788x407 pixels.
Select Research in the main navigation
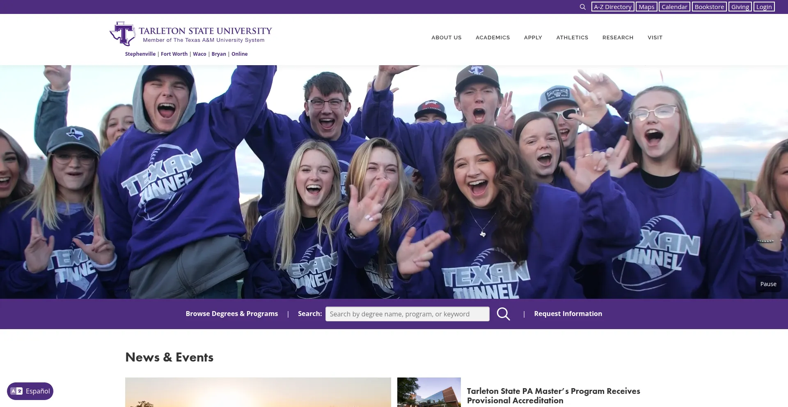click(x=618, y=37)
